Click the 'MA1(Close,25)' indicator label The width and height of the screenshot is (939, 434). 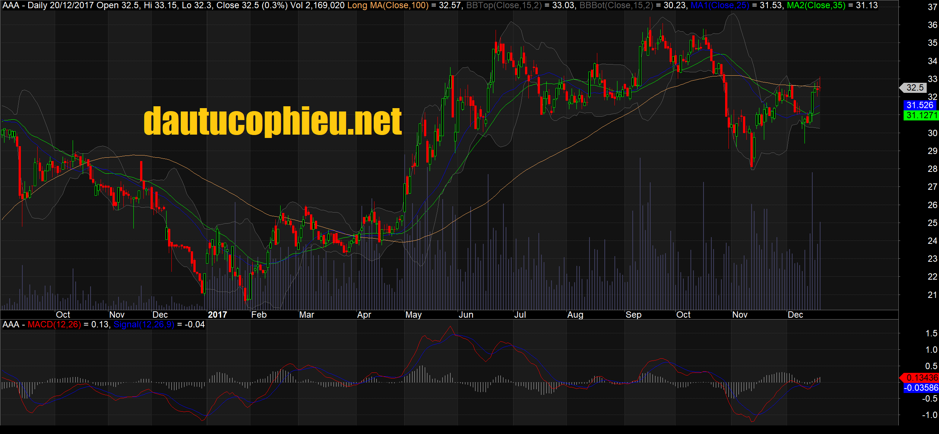pos(720,5)
